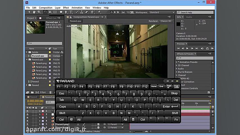
Task: Jump to last frame in Preview
Action: [x=197, y=48]
